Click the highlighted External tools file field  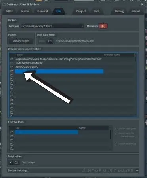click(46, 132)
